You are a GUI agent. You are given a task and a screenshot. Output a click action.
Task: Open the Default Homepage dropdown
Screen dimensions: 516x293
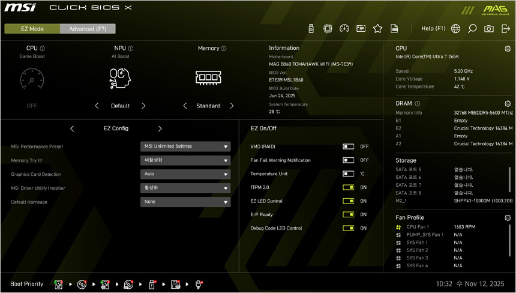[x=185, y=202]
